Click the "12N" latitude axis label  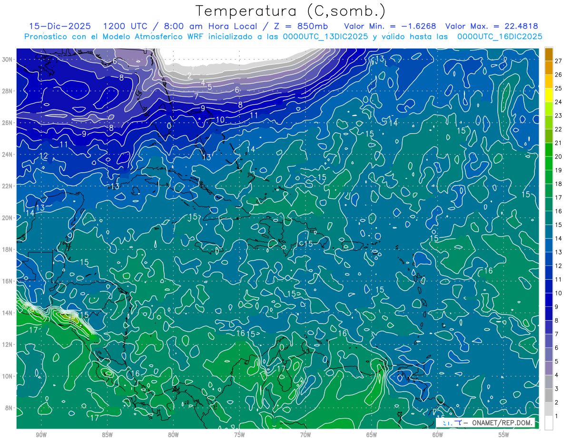[x=8, y=344]
